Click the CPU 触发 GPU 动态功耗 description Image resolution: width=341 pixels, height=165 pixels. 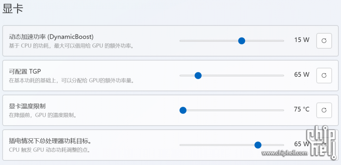tap(49, 150)
